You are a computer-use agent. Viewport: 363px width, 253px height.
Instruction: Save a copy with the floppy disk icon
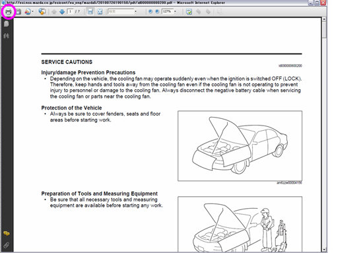coord(18,11)
